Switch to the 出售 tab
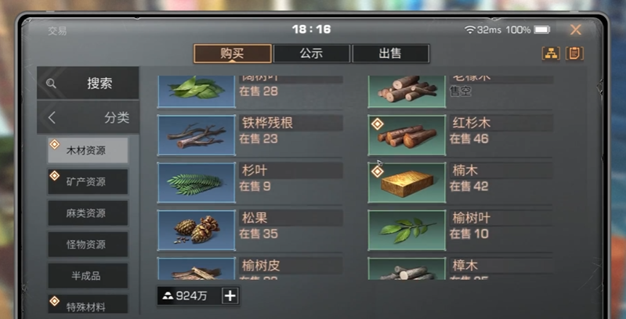This screenshot has height=319, width=626. (x=390, y=53)
